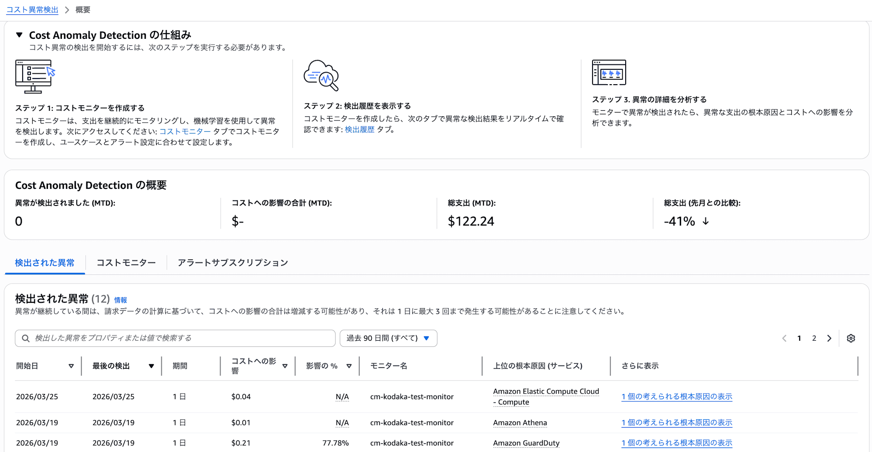Sort by 開始日 column arrow
Screen dimensions: 872x452
71,366
